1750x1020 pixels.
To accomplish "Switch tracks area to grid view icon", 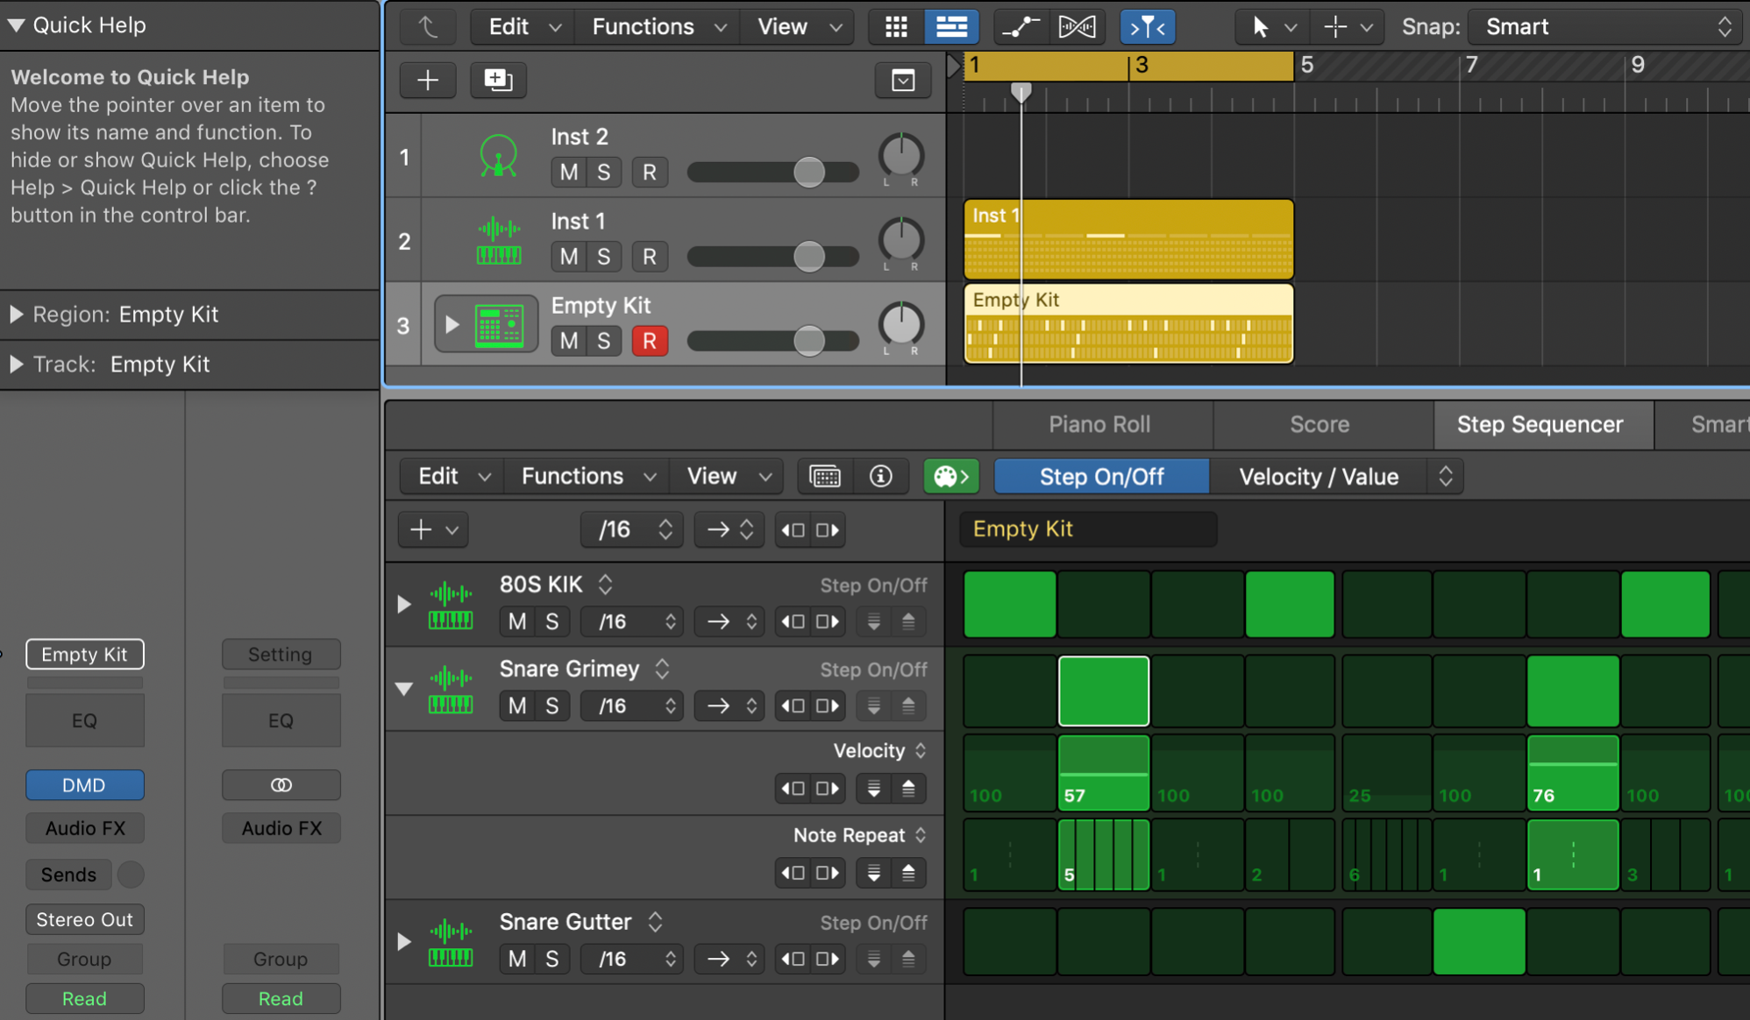I will pos(896,27).
